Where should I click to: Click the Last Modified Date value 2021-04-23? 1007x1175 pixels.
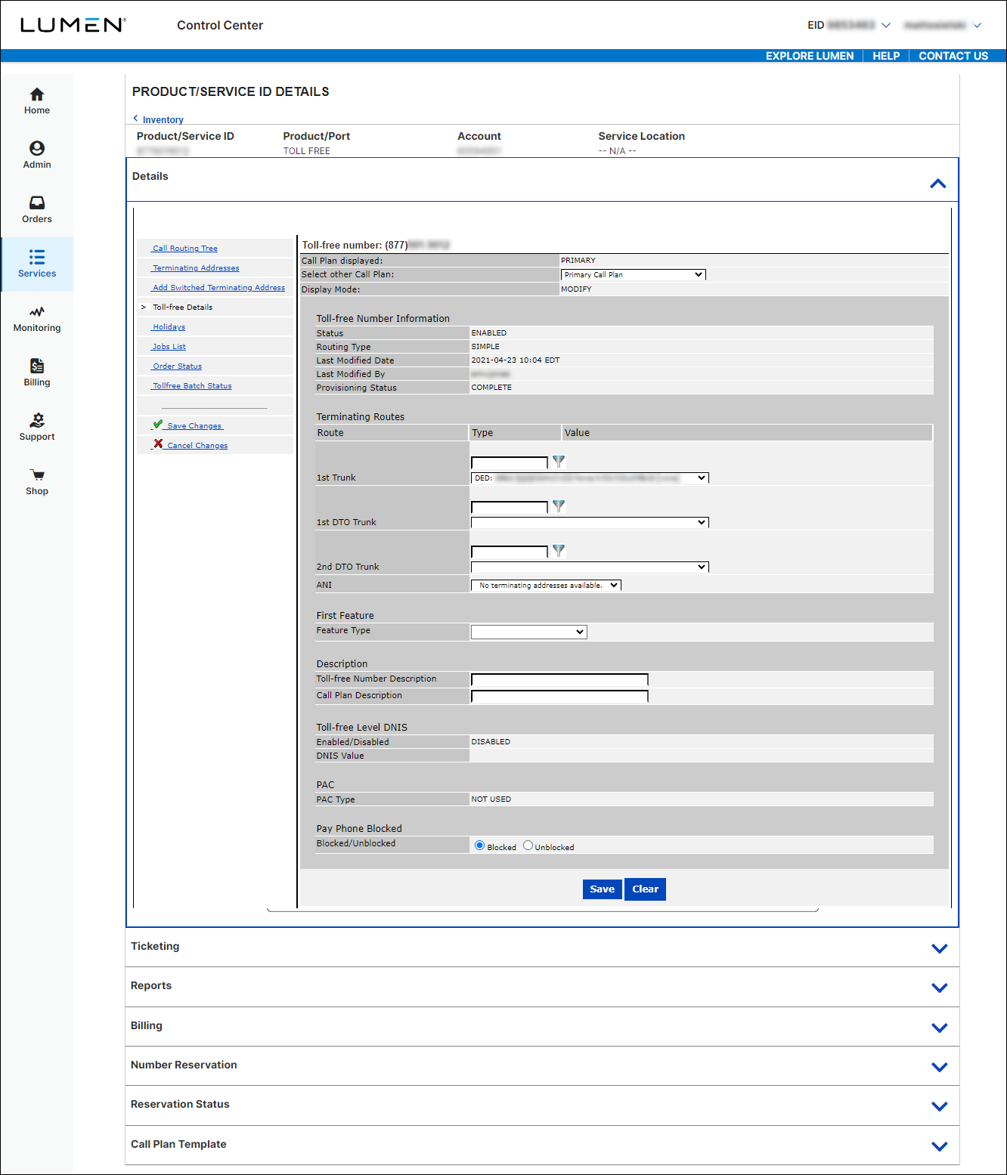coord(516,360)
